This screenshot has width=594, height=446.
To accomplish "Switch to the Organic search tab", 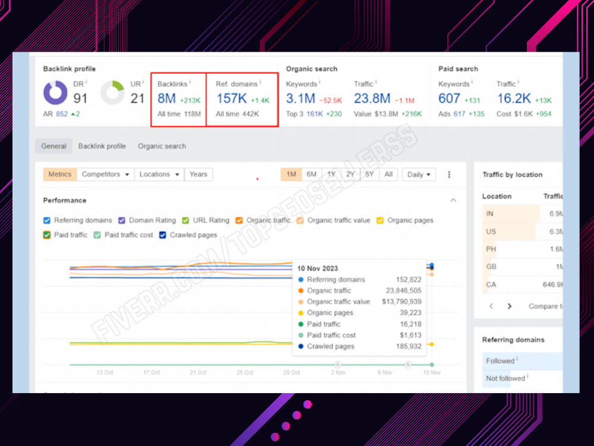I will 162,146.
